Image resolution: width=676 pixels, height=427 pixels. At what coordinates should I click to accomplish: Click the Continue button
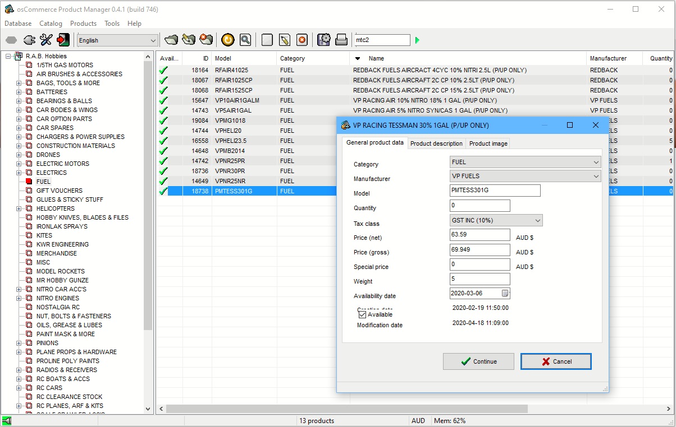[x=478, y=361]
